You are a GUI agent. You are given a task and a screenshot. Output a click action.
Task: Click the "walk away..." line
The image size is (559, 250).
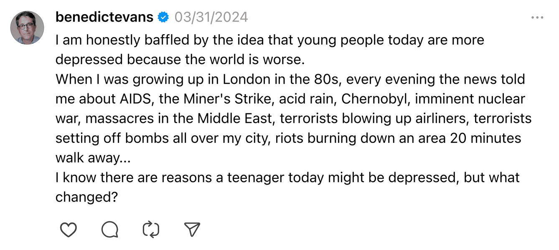93,157
